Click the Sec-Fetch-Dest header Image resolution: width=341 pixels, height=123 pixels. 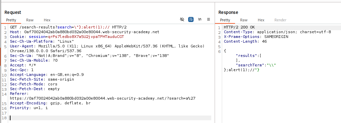pos(35,89)
